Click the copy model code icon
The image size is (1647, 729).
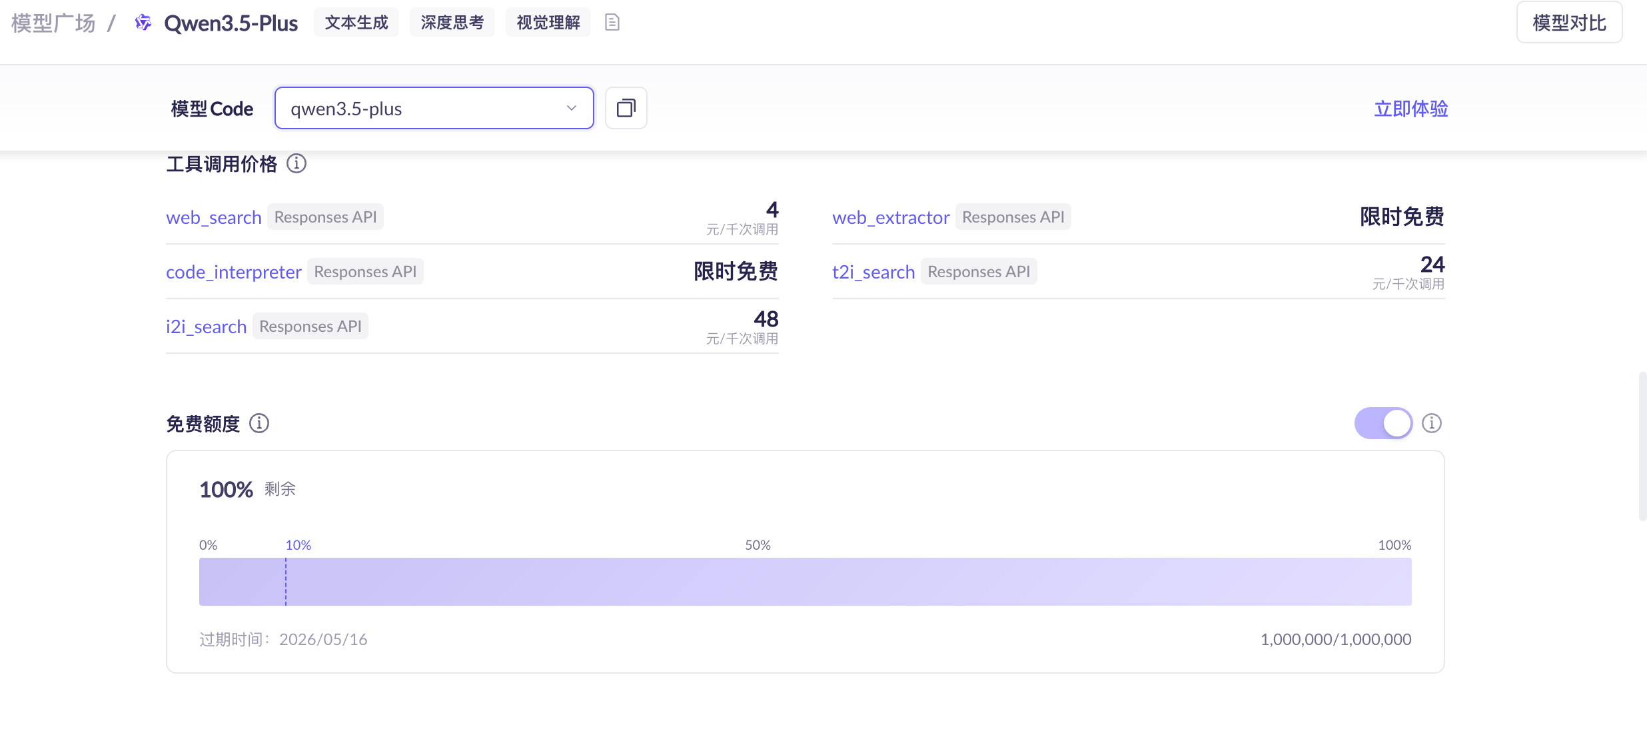[626, 108]
